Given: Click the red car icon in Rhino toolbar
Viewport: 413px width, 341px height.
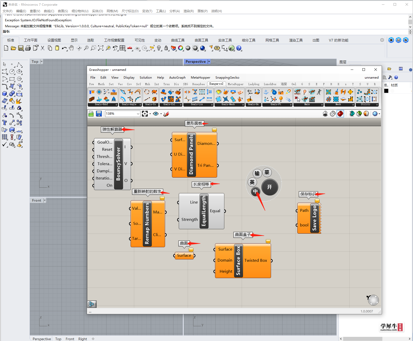Looking at the screenshot, I should pos(130,48).
